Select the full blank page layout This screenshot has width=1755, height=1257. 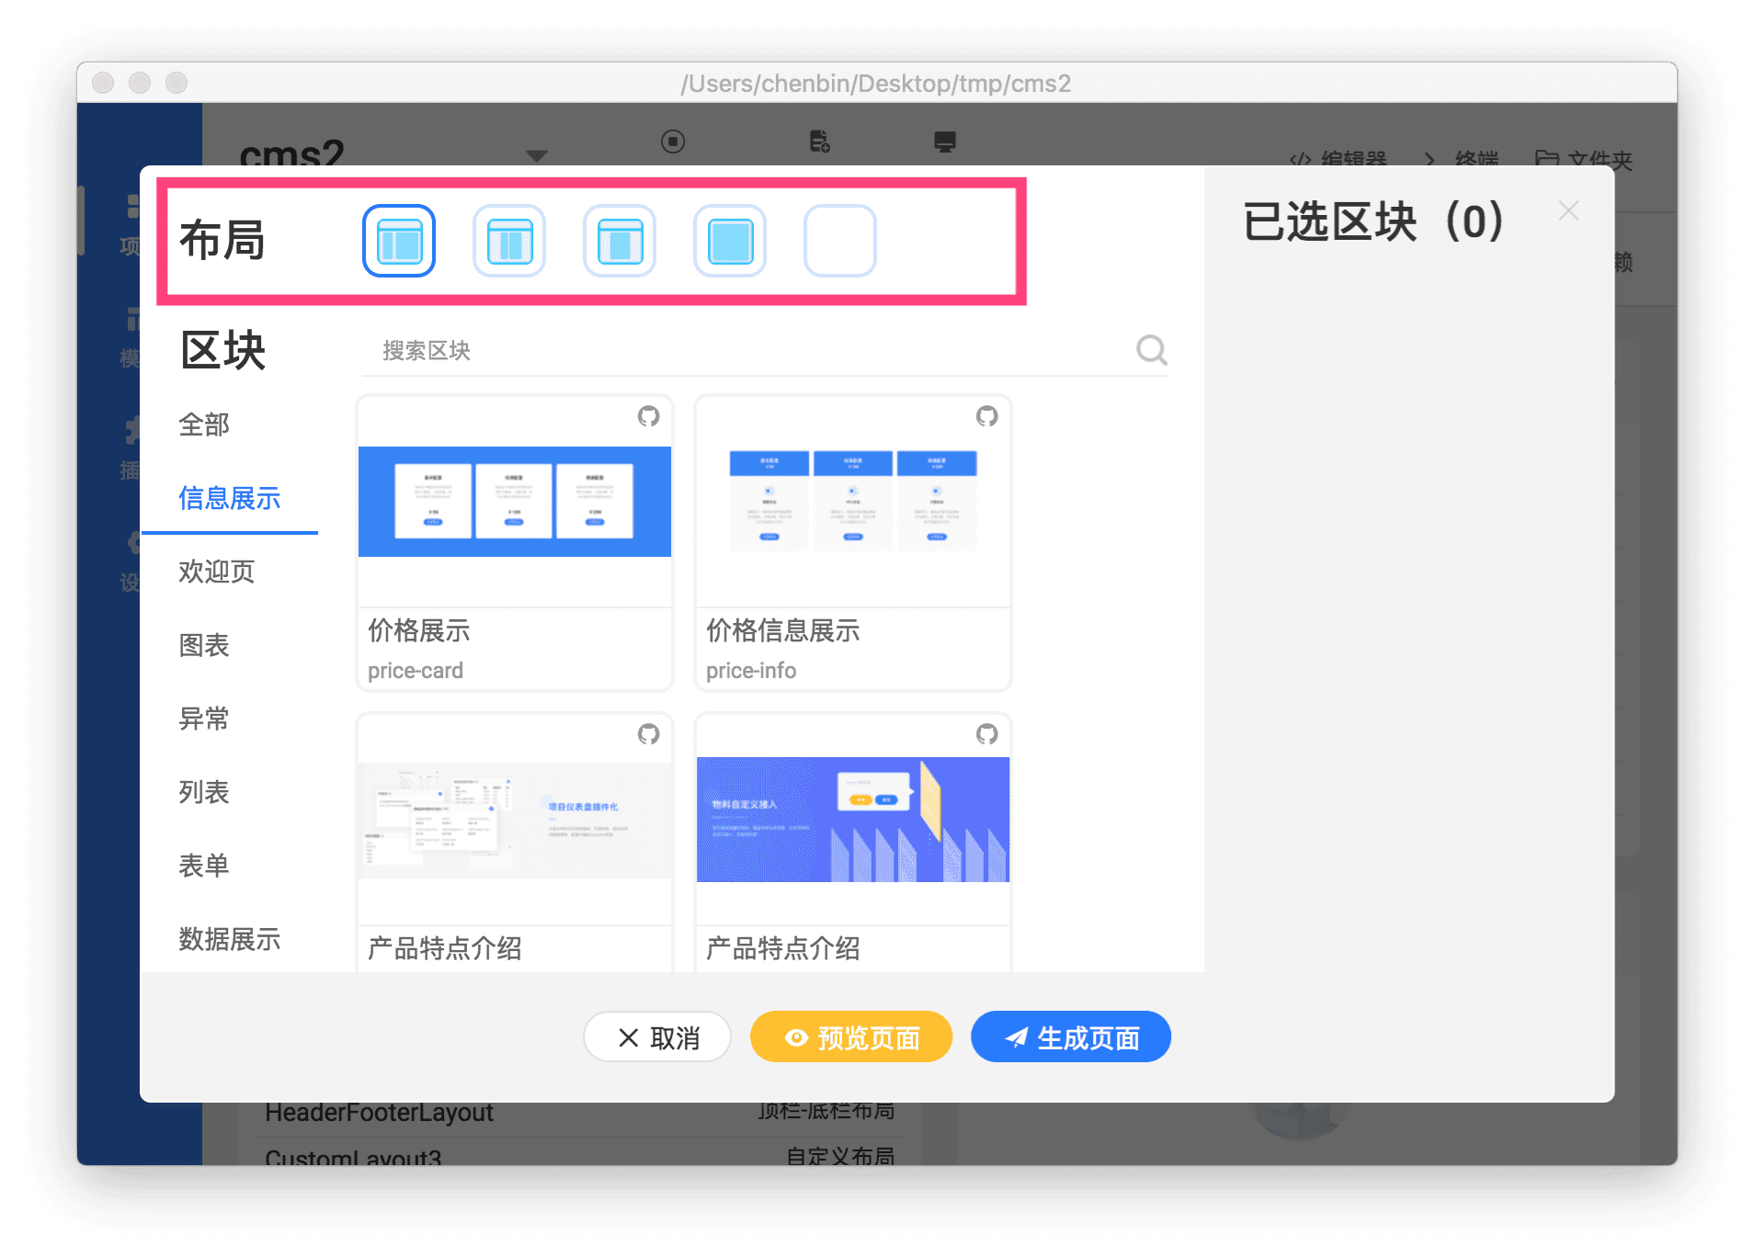point(730,241)
